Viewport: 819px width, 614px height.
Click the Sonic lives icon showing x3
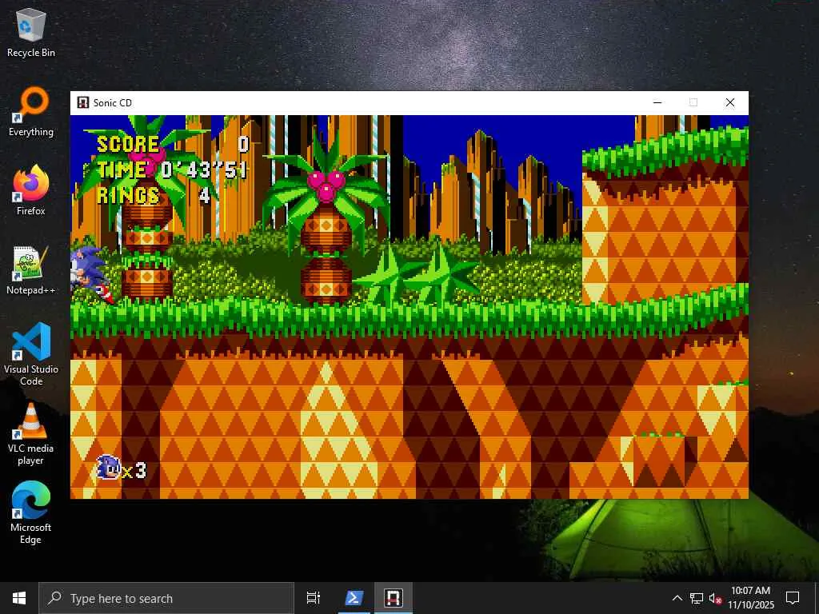[122, 467]
